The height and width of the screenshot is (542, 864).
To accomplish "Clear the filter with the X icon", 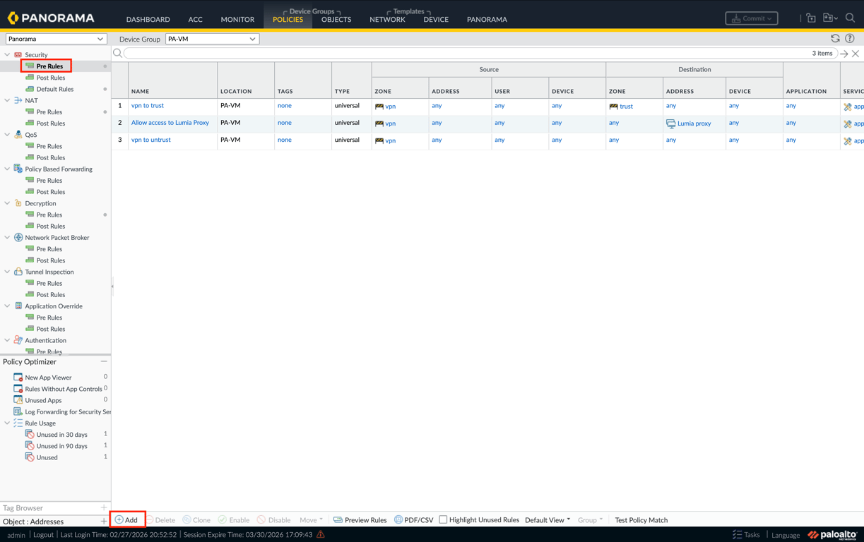I will tap(856, 54).
